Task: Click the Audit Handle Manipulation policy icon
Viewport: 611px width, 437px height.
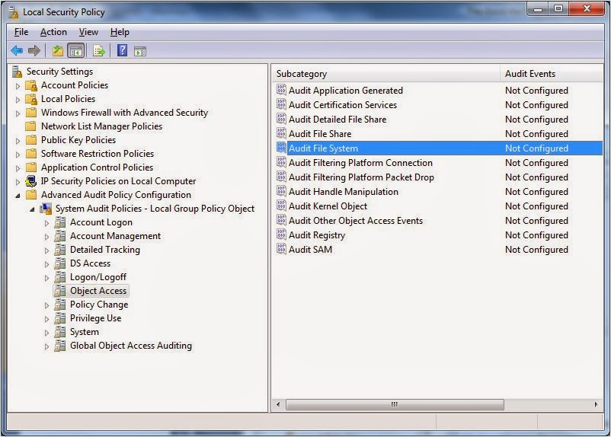Action: 281,191
